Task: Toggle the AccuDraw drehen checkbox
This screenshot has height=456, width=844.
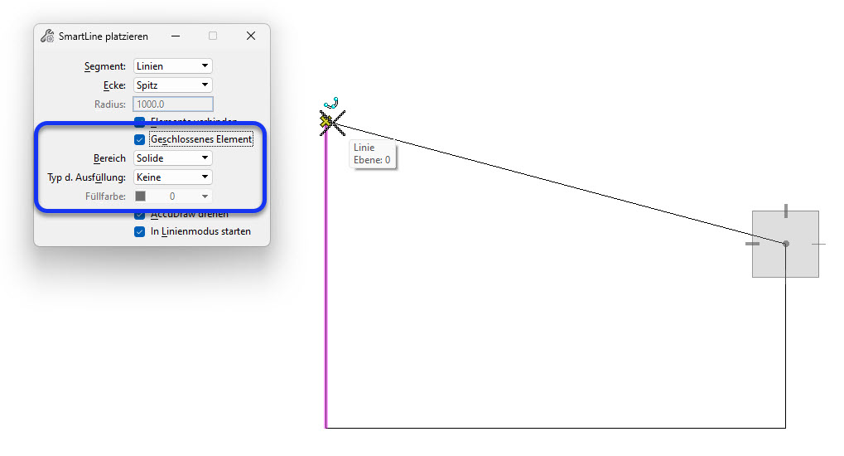Action: [x=139, y=215]
